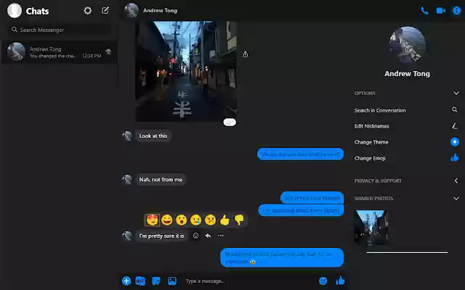Start a voice call with Andrew Tong

424,11
